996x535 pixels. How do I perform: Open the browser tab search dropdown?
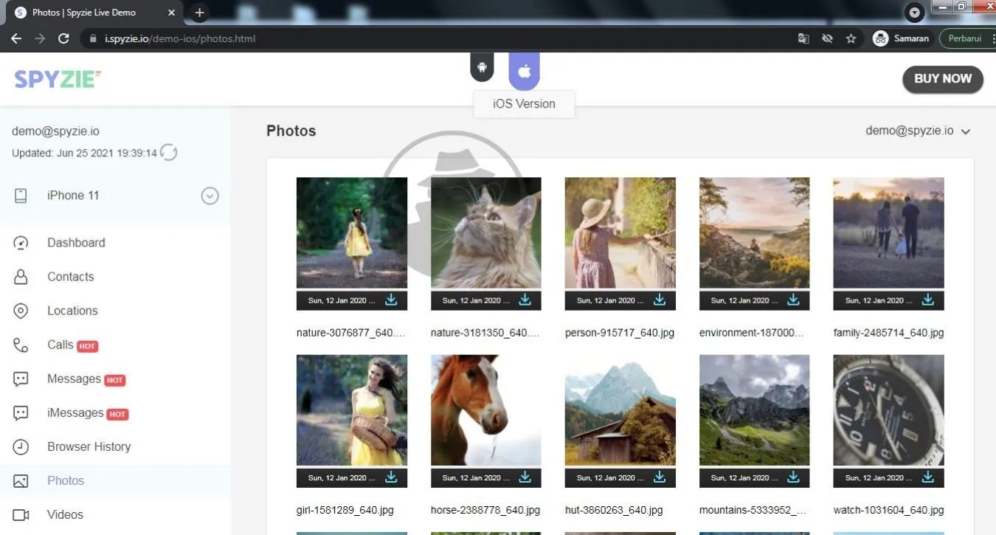915,13
